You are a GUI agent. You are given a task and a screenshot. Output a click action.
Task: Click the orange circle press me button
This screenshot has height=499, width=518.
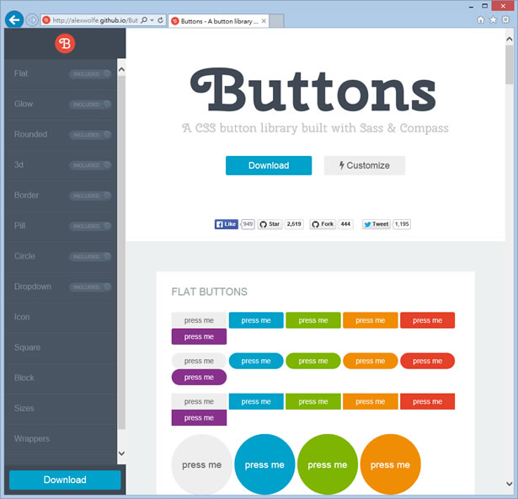tap(390, 464)
